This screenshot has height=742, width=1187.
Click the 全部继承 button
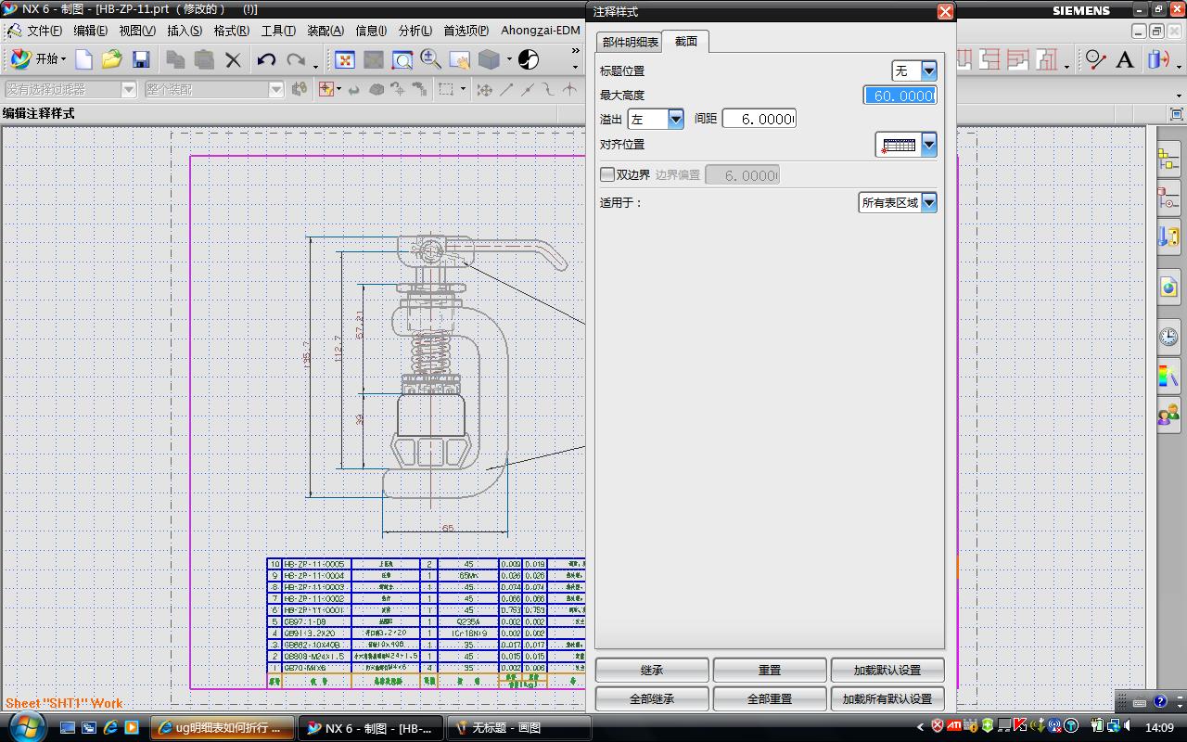tap(652, 698)
